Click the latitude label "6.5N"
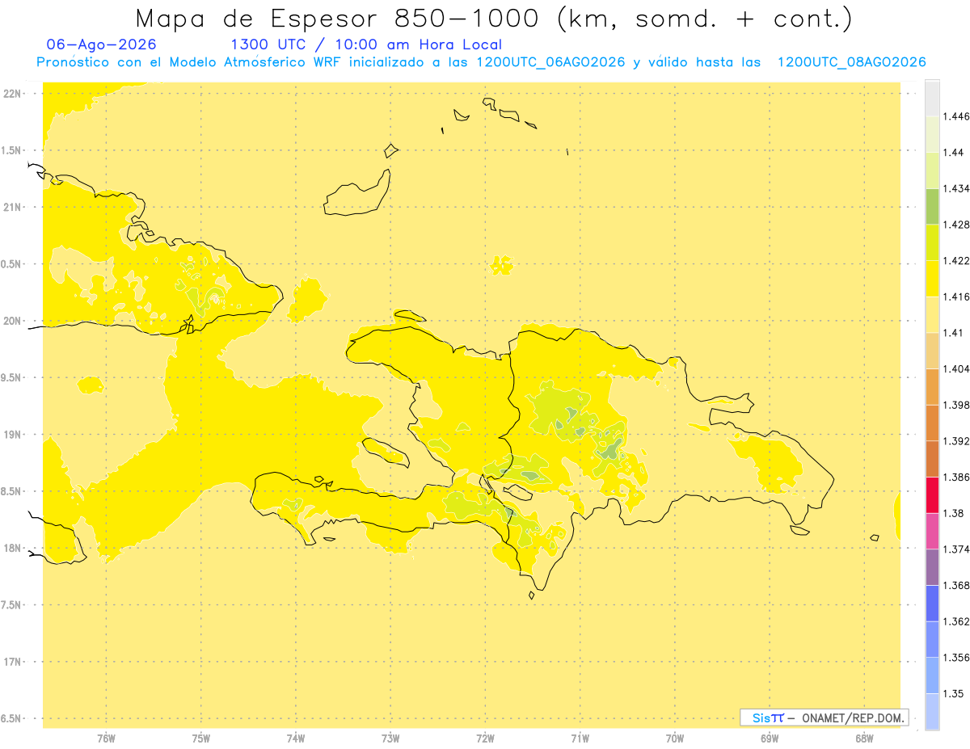The image size is (970, 749). click(12, 718)
